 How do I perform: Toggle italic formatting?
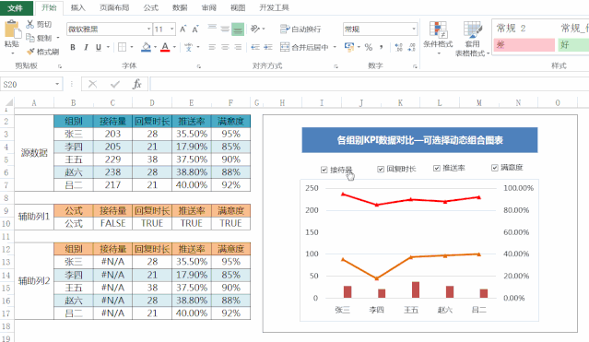pos(86,47)
